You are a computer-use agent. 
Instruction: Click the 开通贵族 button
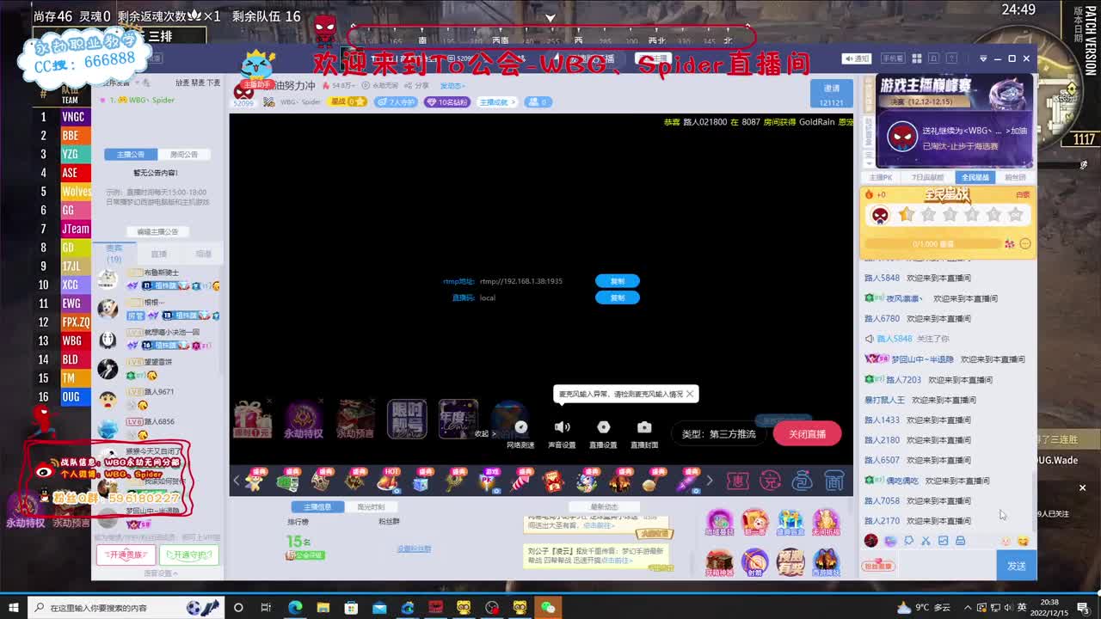click(126, 555)
